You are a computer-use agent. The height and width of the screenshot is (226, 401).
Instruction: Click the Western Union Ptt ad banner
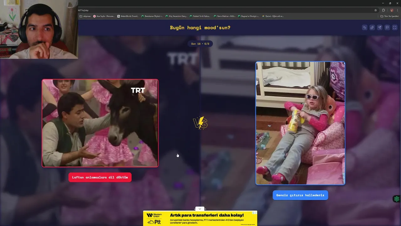[x=200, y=218]
